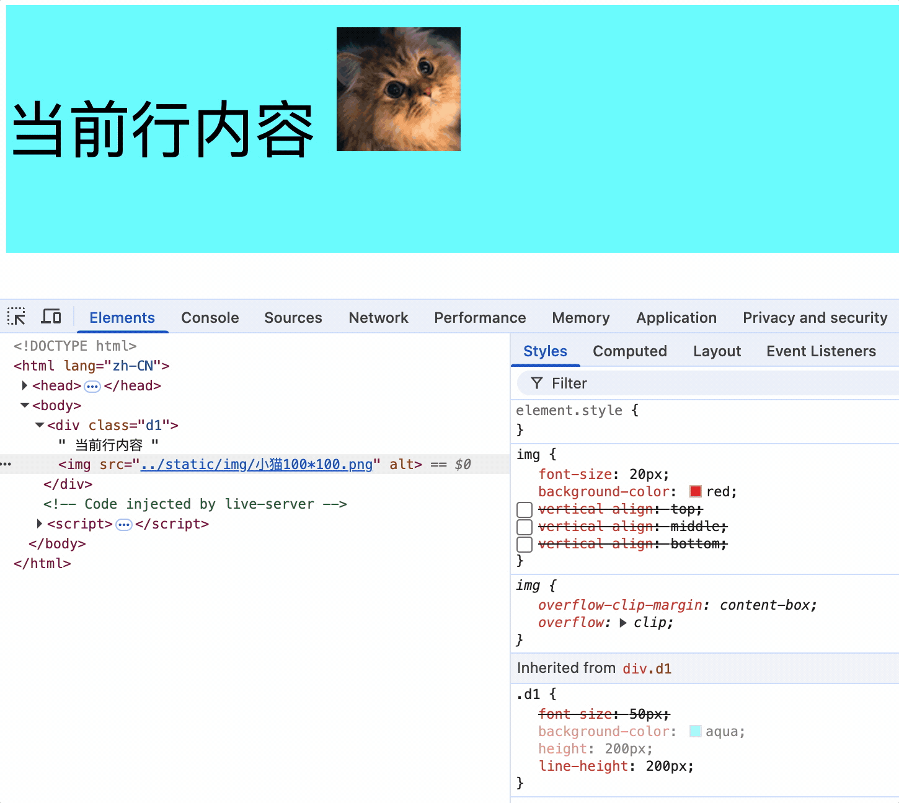Select the Styles sidebar tab

[545, 351]
